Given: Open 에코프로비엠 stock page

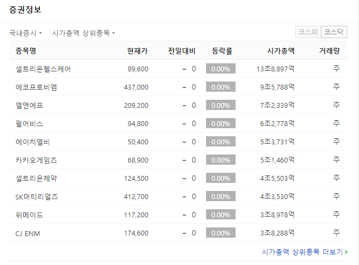Looking at the screenshot, I should (36, 87).
